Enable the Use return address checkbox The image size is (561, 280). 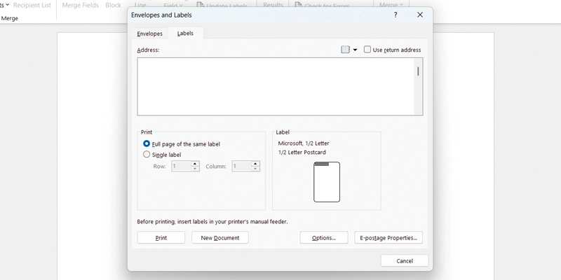click(x=367, y=50)
